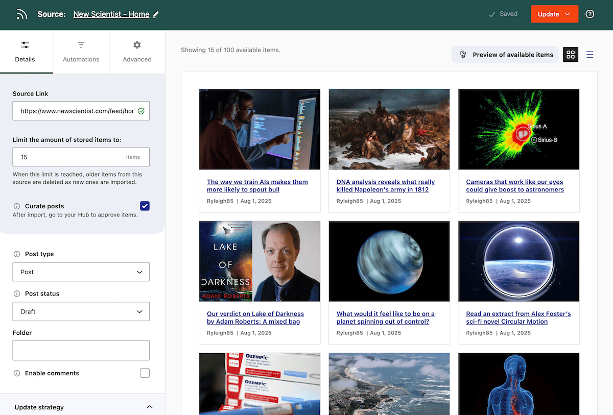The height and width of the screenshot is (415, 613).
Task: Toggle the Curate posts checkbox
Action: pos(145,206)
